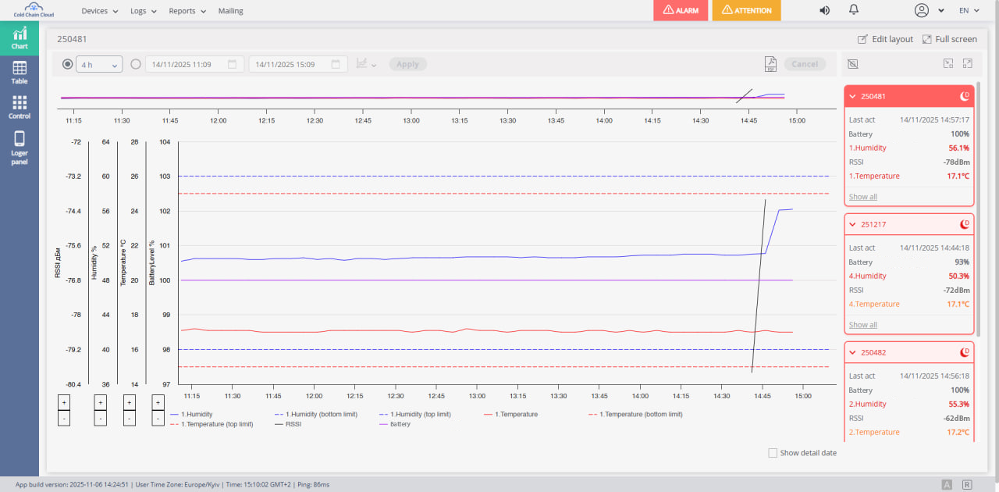Click the red ALARM button

click(x=681, y=10)
